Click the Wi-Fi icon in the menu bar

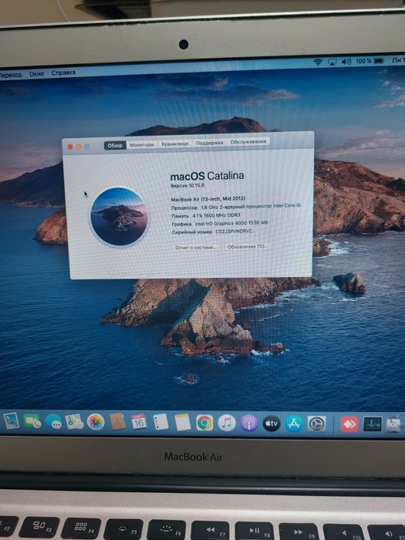318,62
